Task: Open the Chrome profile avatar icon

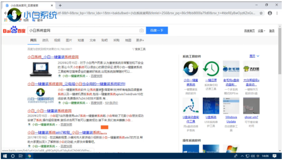Action: pyautogui.click(x=270, y=13)
